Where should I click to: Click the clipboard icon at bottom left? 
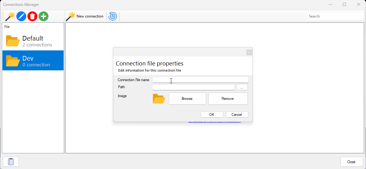coord(11,162)
